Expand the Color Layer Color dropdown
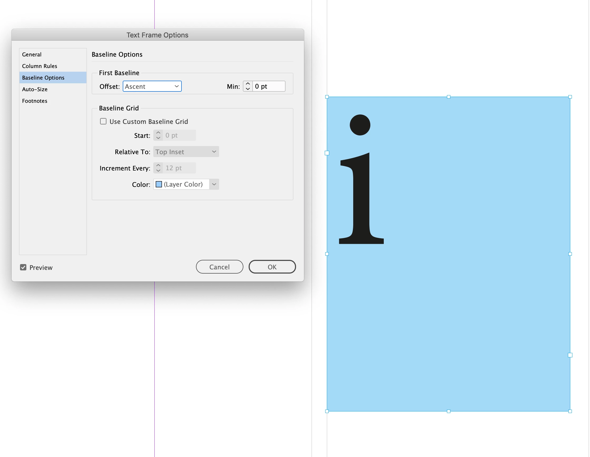Viewport: 590px width, 457px height. [214, 184]
